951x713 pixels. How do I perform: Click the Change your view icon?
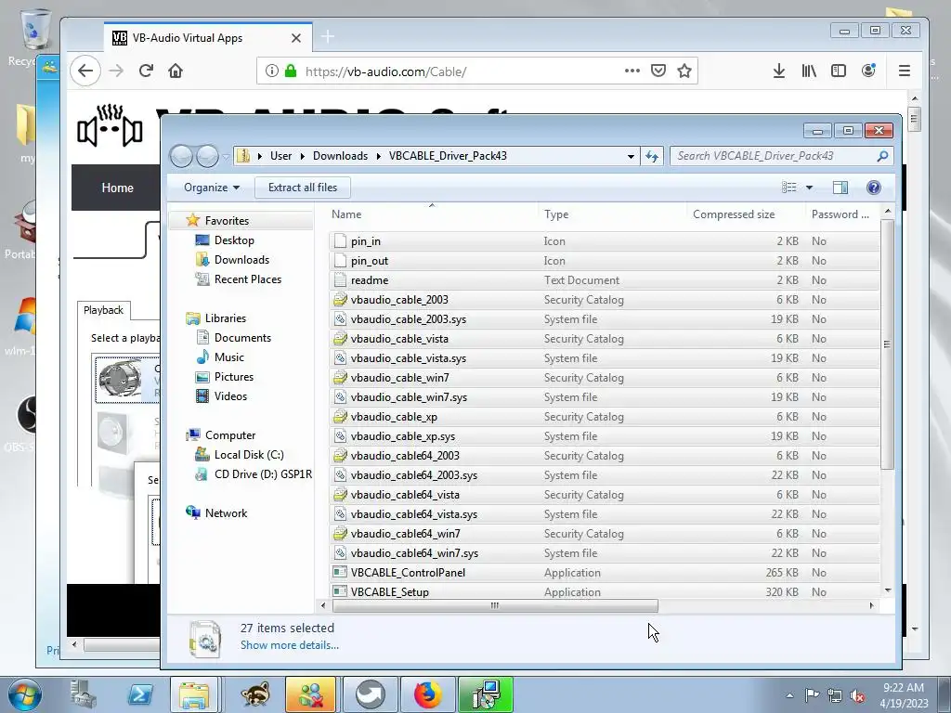coord(789,188)
